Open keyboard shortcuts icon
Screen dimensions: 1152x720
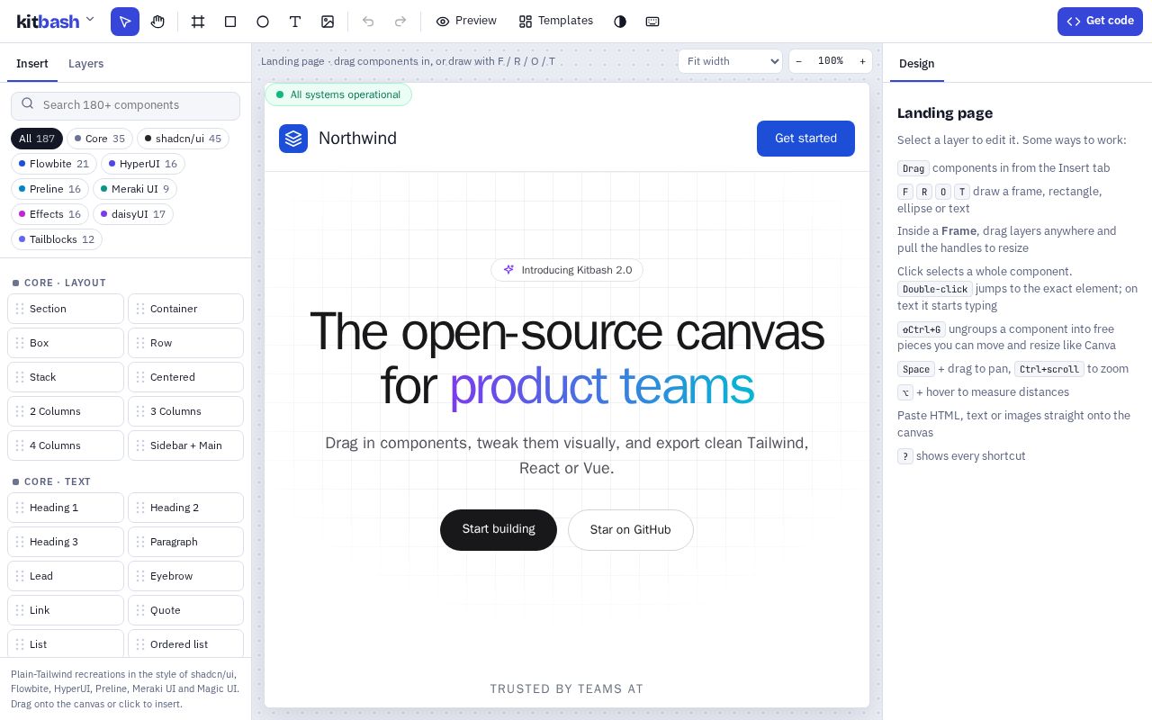tap(652, 22)
